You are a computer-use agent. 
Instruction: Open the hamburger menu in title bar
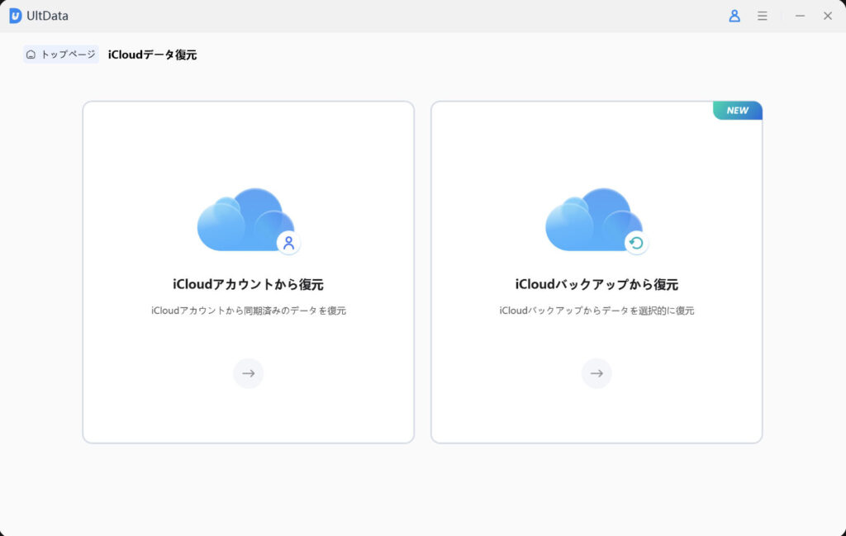[763, 16]
